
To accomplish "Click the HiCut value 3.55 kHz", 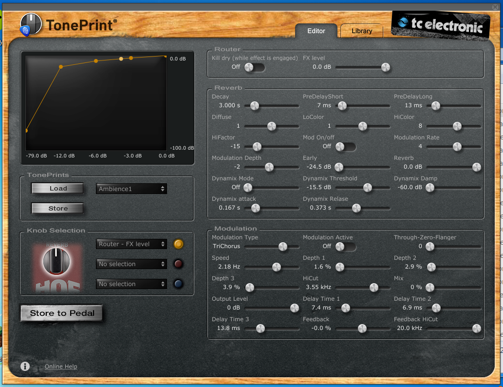I will click(x=318, y=287).
